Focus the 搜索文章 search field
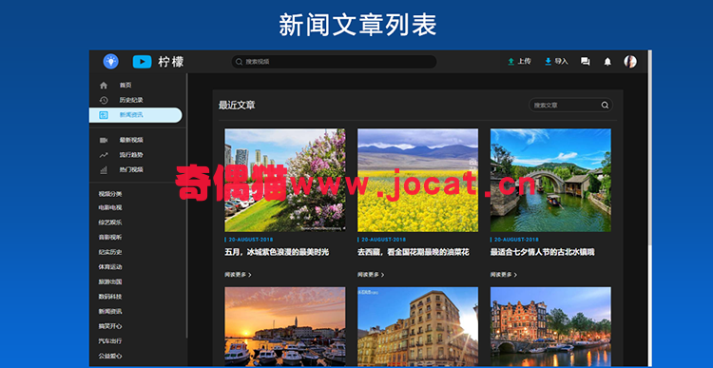This screenshot has height=368, width=713. (570, 106)
